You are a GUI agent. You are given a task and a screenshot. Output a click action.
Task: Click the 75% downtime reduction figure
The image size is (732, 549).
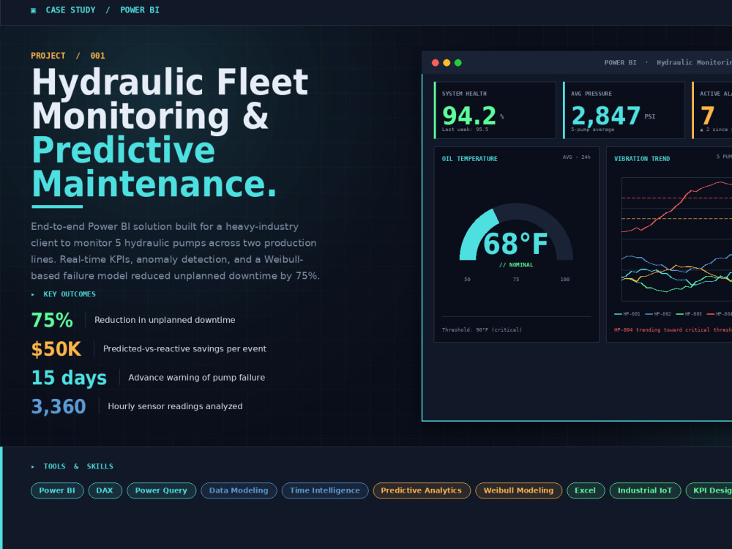click(52, 321)
